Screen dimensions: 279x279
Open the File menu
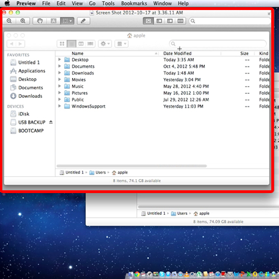[46, 3]
